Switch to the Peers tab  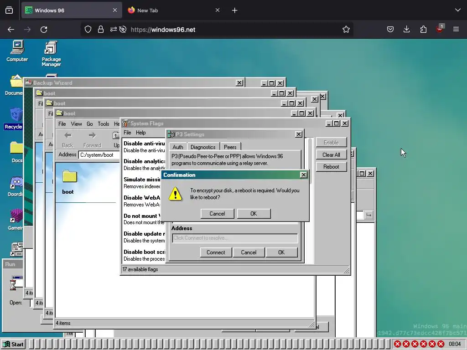(x=230, y=147)
